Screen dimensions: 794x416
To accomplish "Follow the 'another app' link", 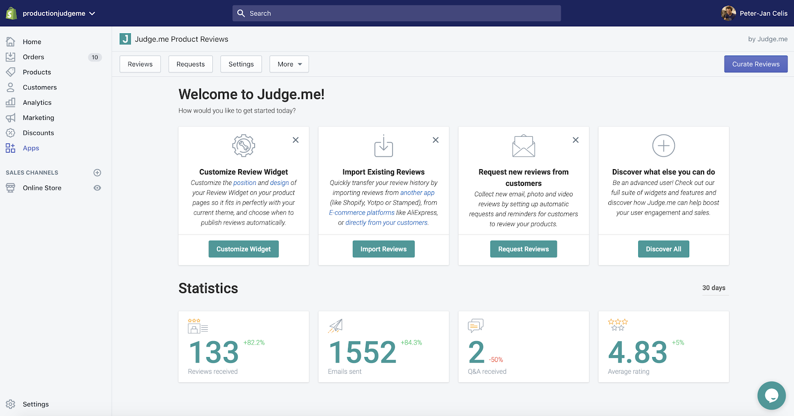I will (417, 192).
